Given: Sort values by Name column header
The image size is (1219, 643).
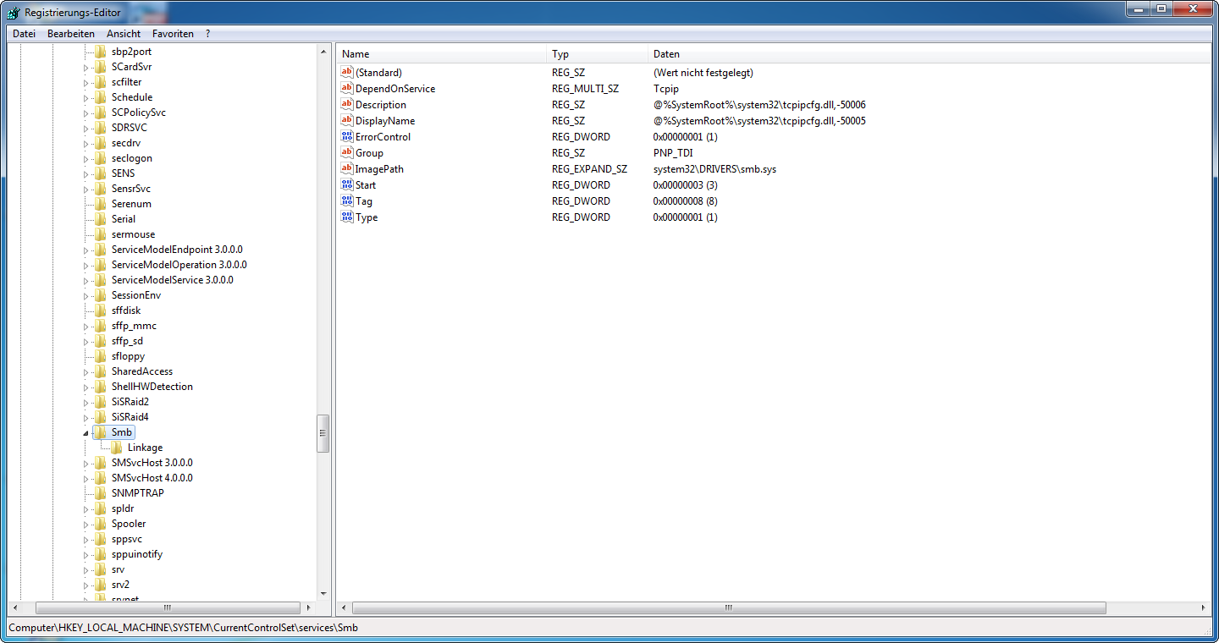Looking at the screenshot, I should click(x=441, y=54).
